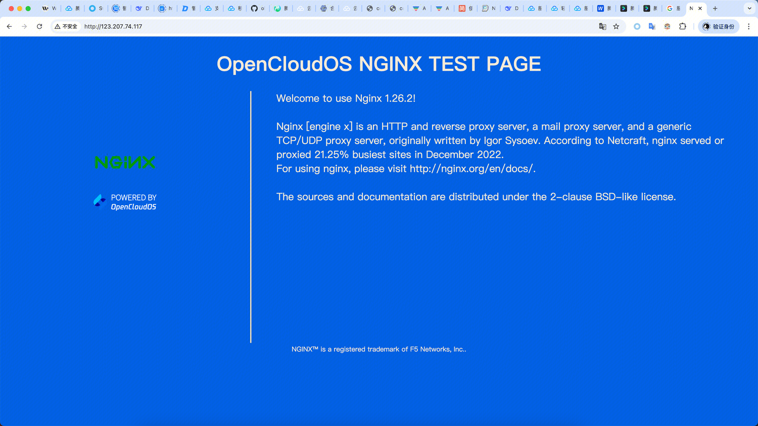Open the translate-this-page icon in address bar
The height and width of the screenshot is (426, 758).
[602, 26]
